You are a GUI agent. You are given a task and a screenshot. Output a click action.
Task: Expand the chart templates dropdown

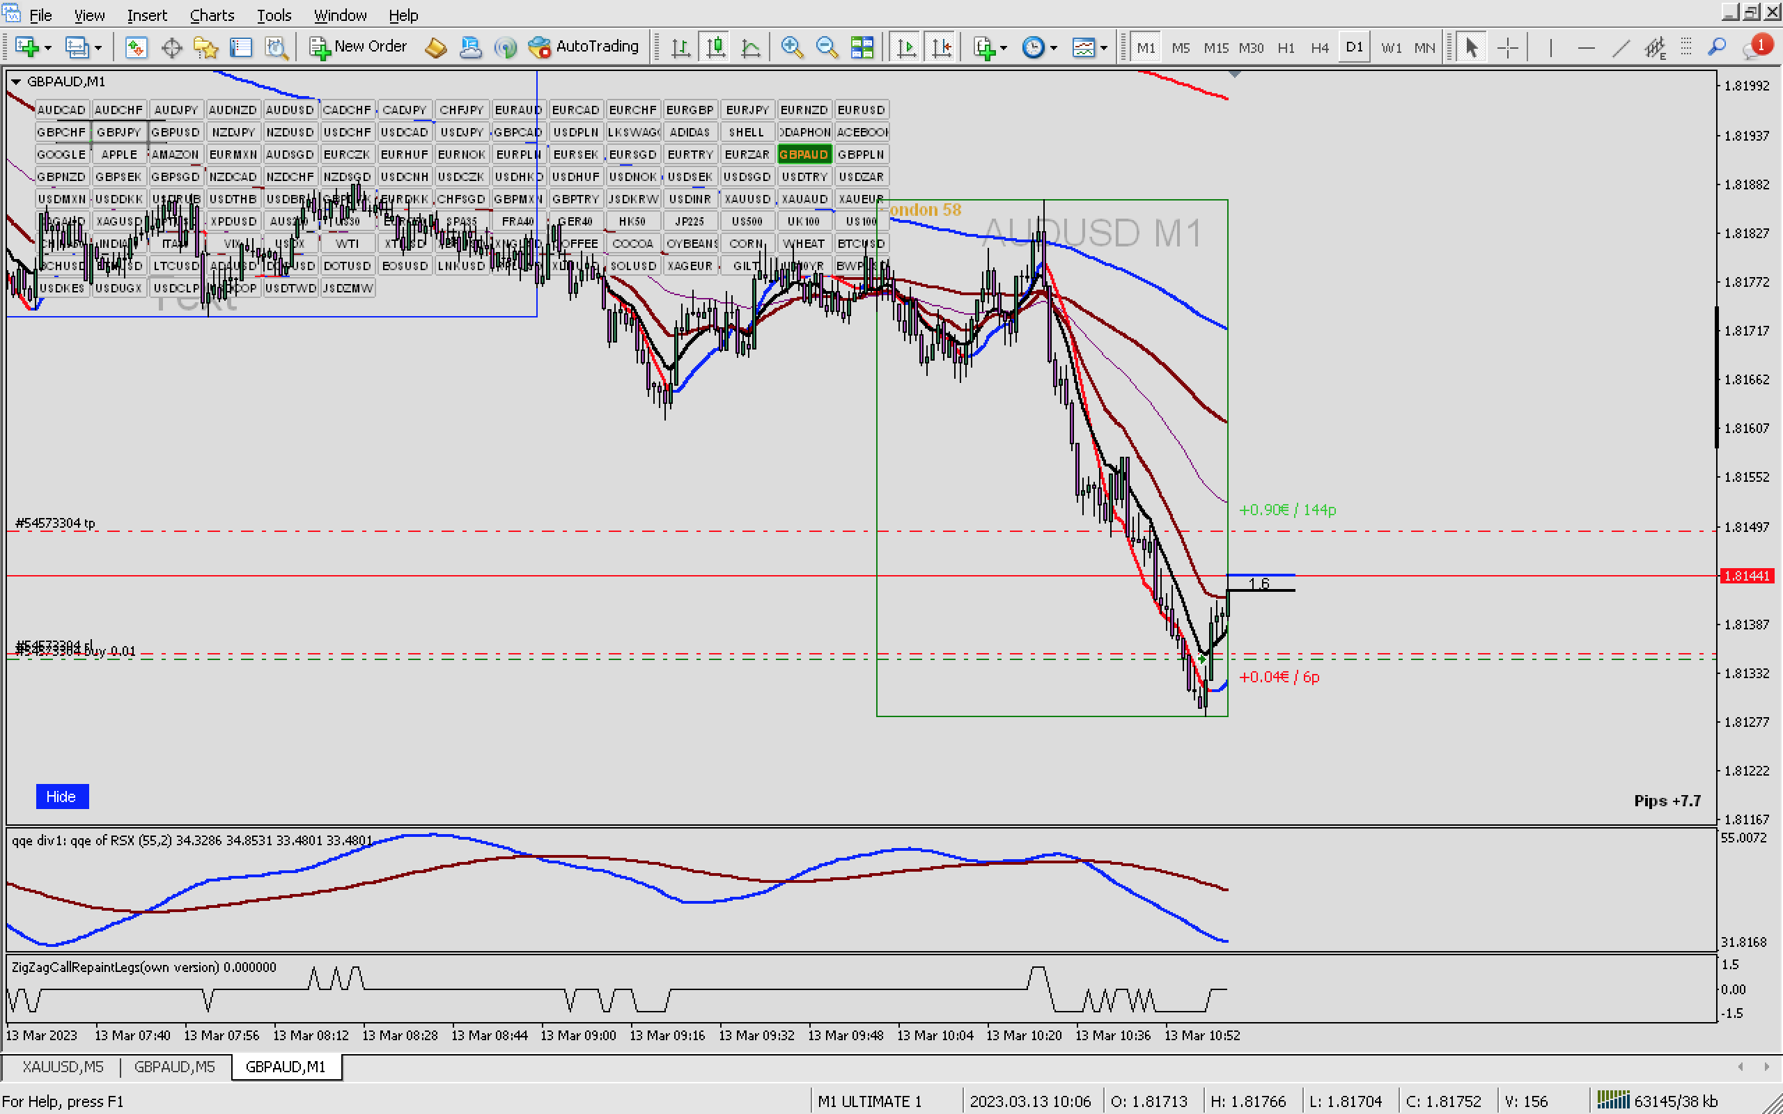pos(1104,48)
